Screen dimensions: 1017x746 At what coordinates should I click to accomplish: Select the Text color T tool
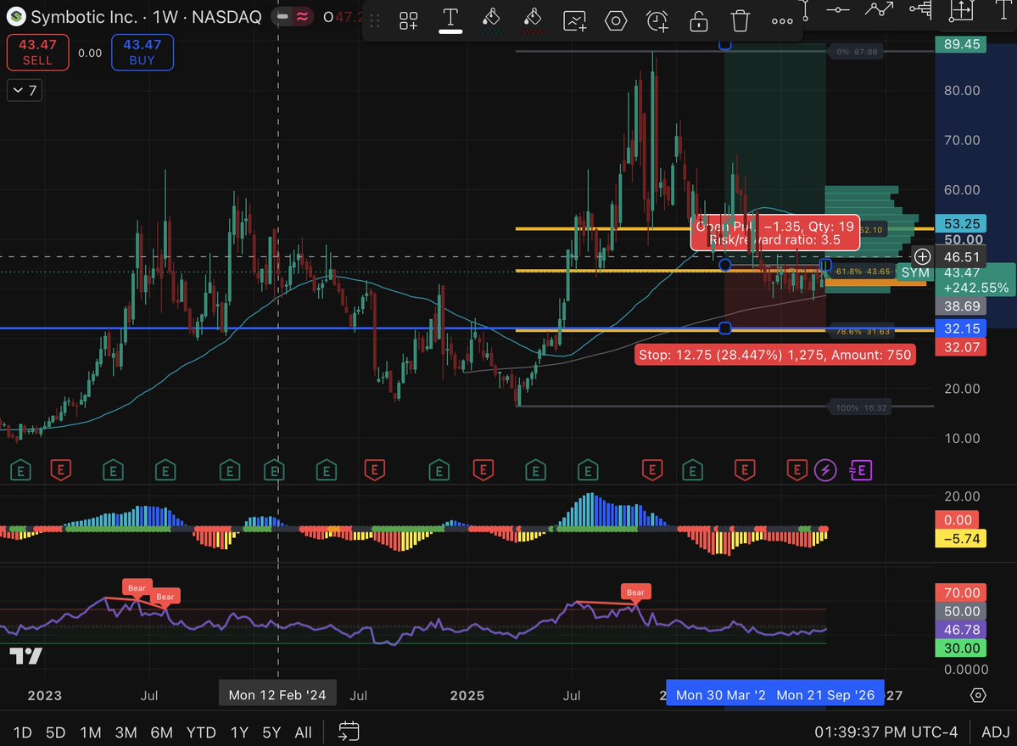click(x=450, y=20)
